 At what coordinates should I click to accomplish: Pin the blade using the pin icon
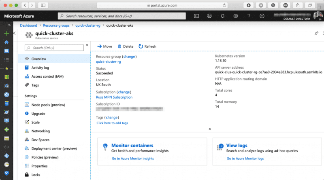click(316, 33)
